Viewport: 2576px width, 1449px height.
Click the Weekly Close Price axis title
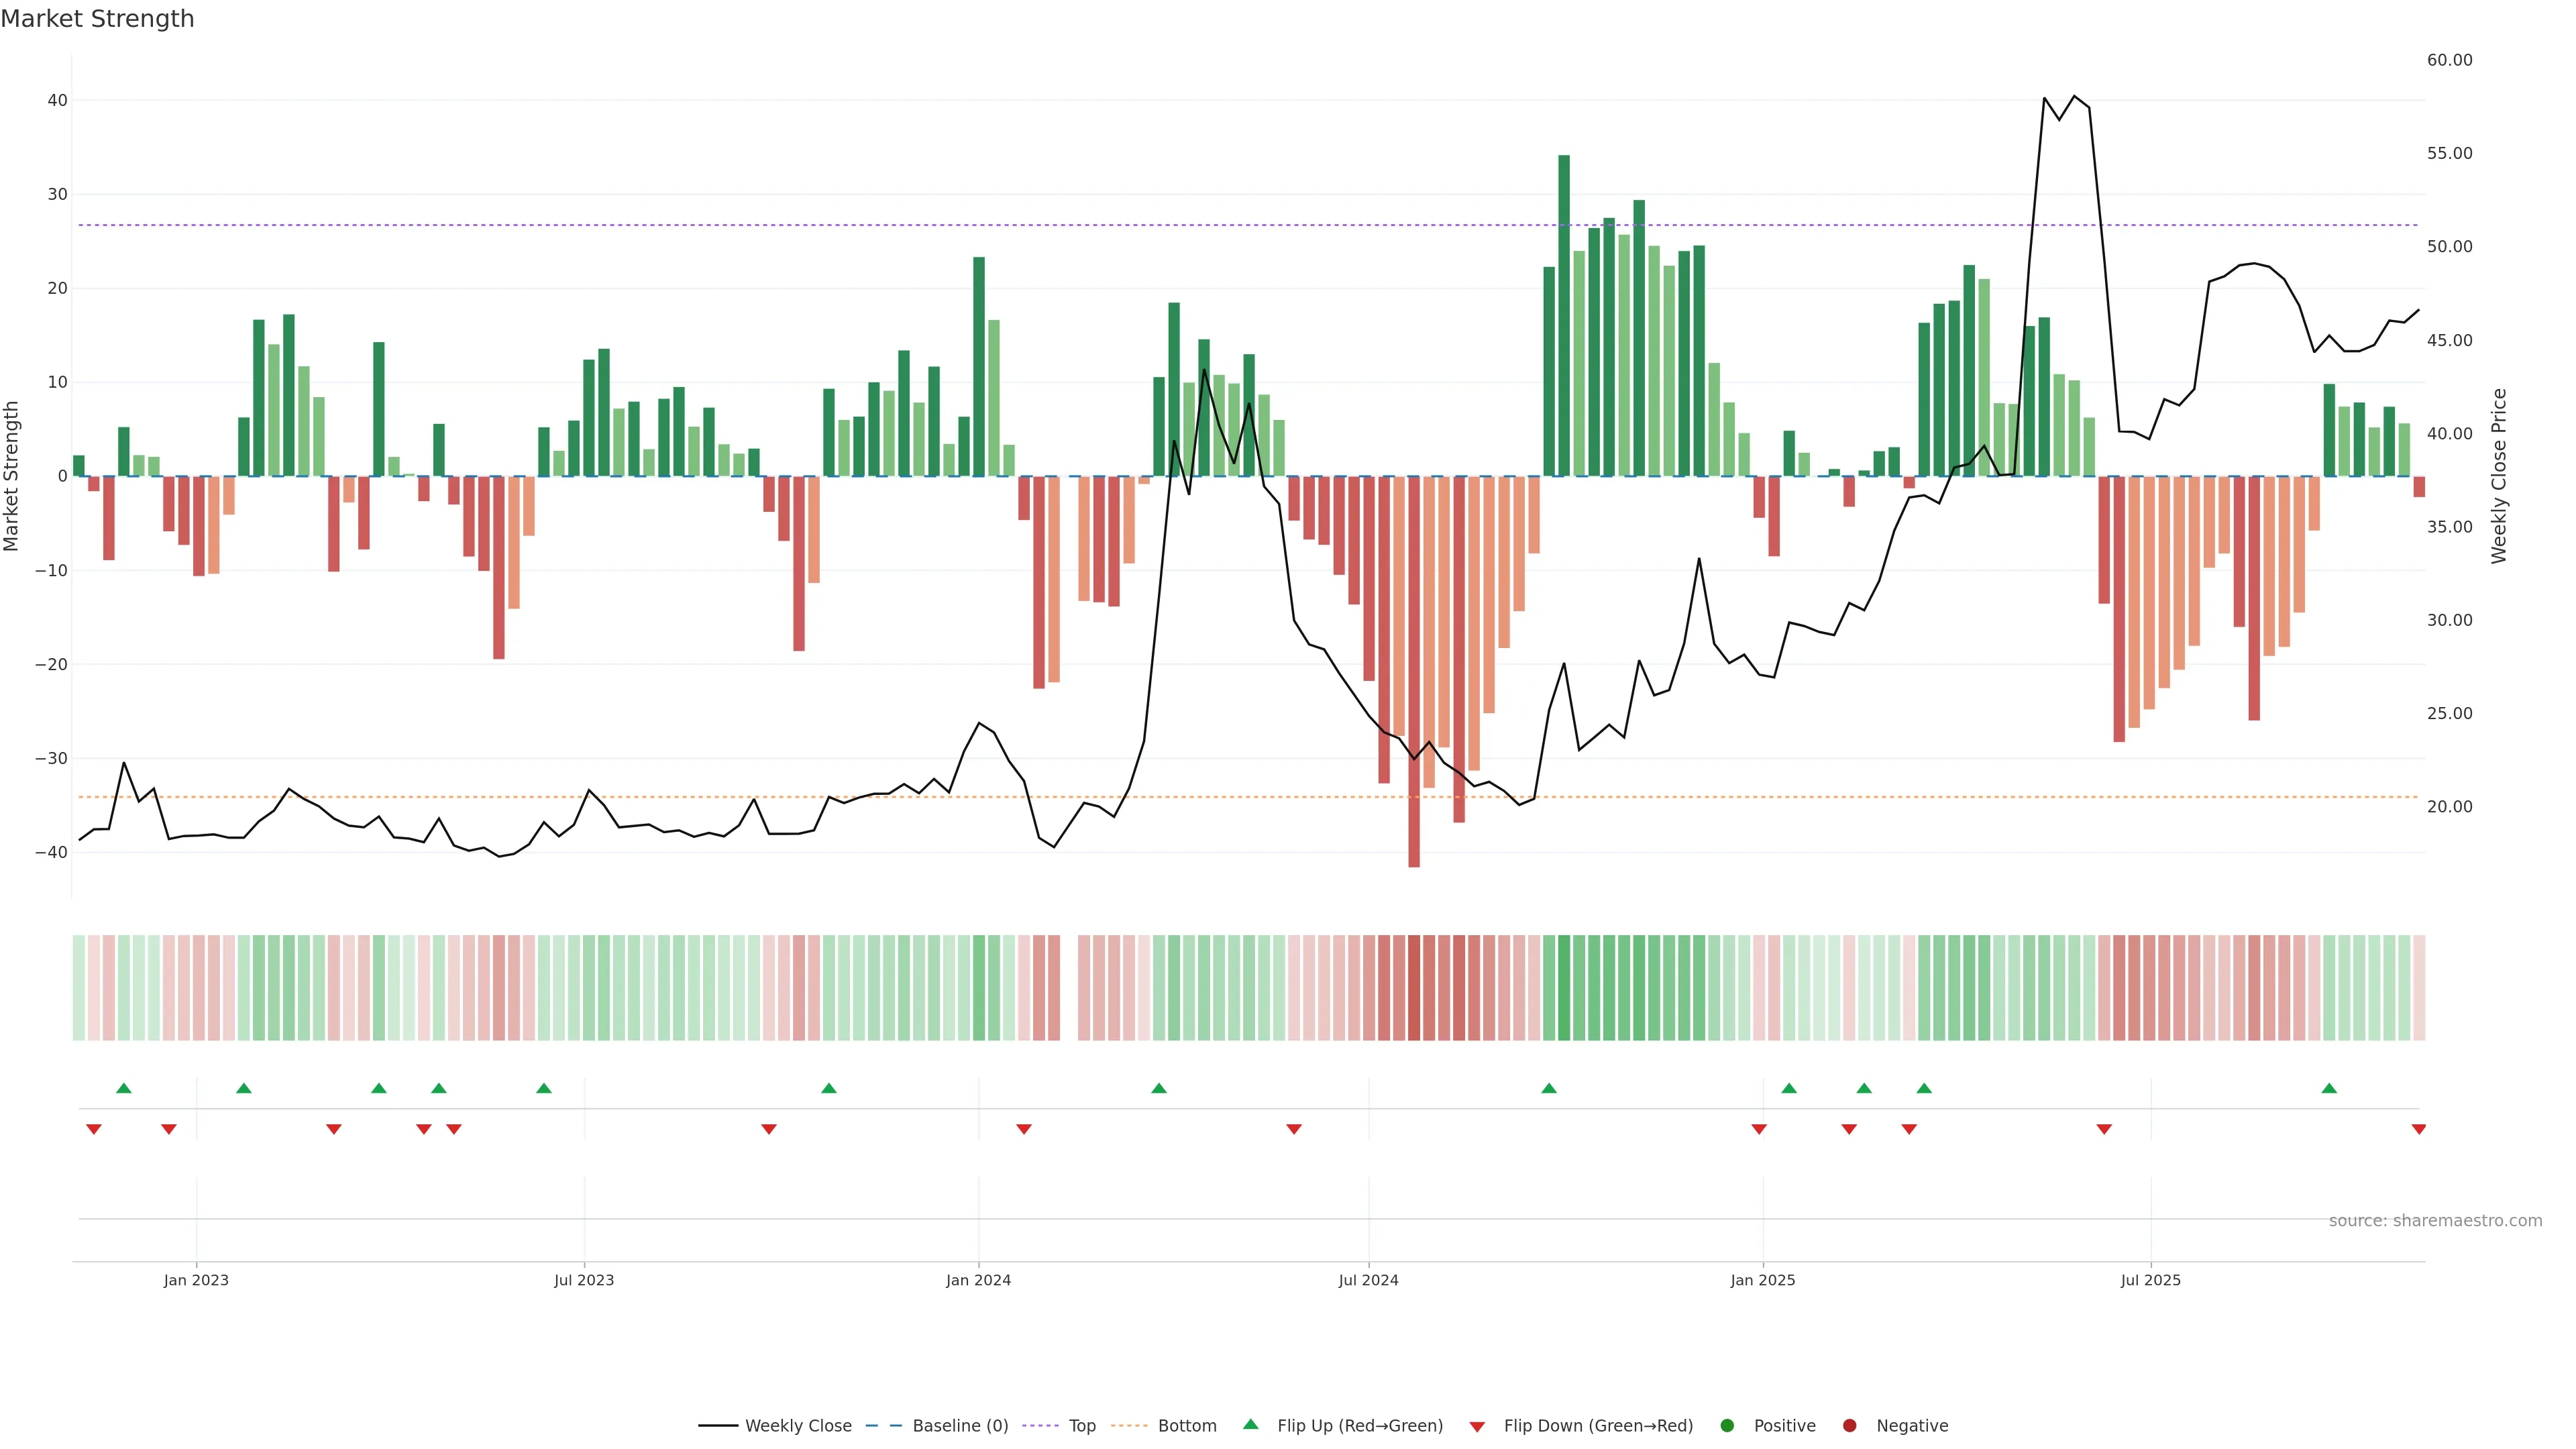coord(2499,476)
